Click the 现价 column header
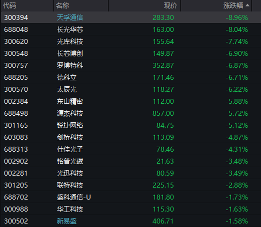This screenshot has width=261, height=227. point(170,5)
